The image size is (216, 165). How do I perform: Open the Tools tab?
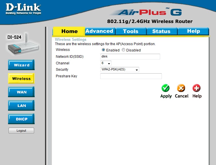tap(131, 31)
